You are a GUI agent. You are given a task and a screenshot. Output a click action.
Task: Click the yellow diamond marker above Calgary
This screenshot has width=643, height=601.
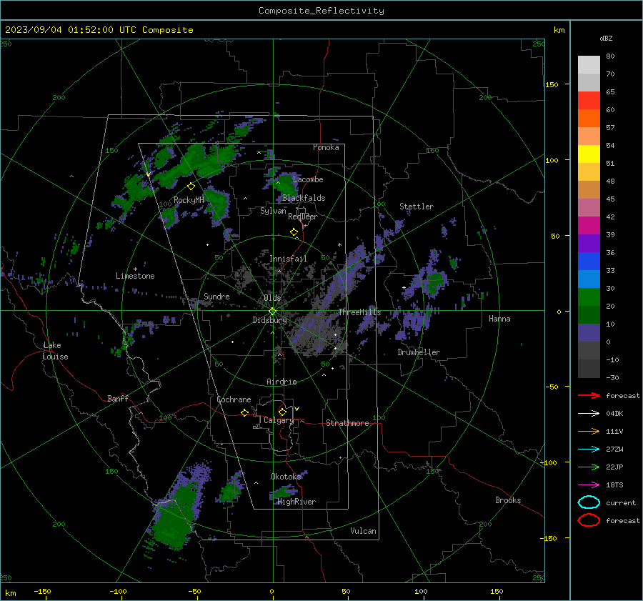pos(282,412)
